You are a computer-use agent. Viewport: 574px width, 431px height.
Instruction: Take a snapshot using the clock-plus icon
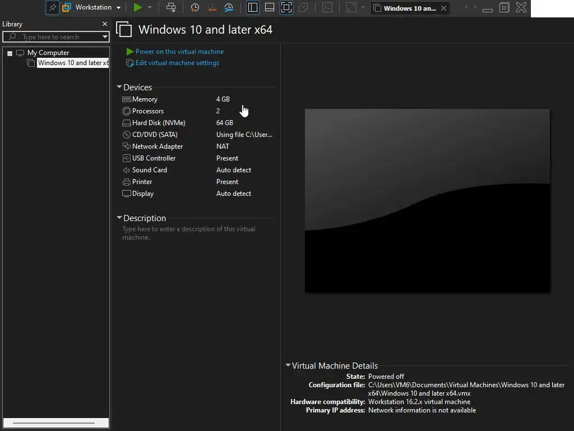click(195, 7)
